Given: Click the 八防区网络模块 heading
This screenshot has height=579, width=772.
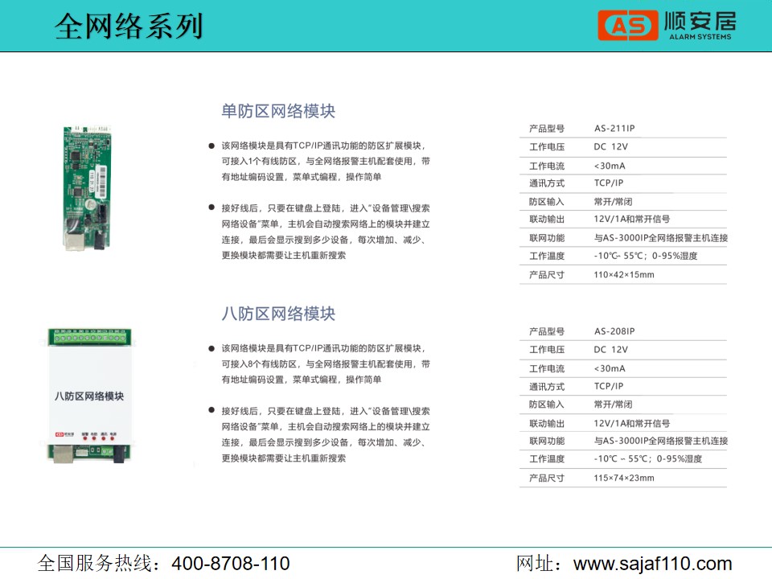Looking at the screenshot, I should pos(278,314).
